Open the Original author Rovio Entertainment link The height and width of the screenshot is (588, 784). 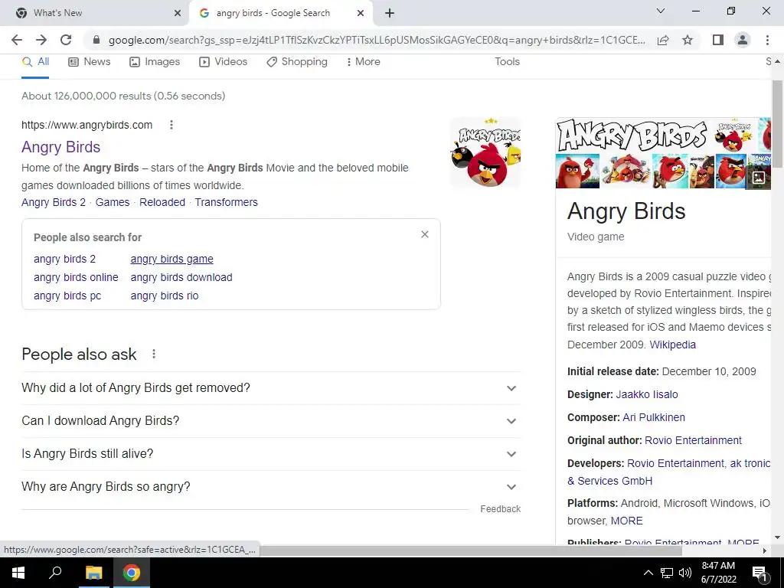point(693,440)
